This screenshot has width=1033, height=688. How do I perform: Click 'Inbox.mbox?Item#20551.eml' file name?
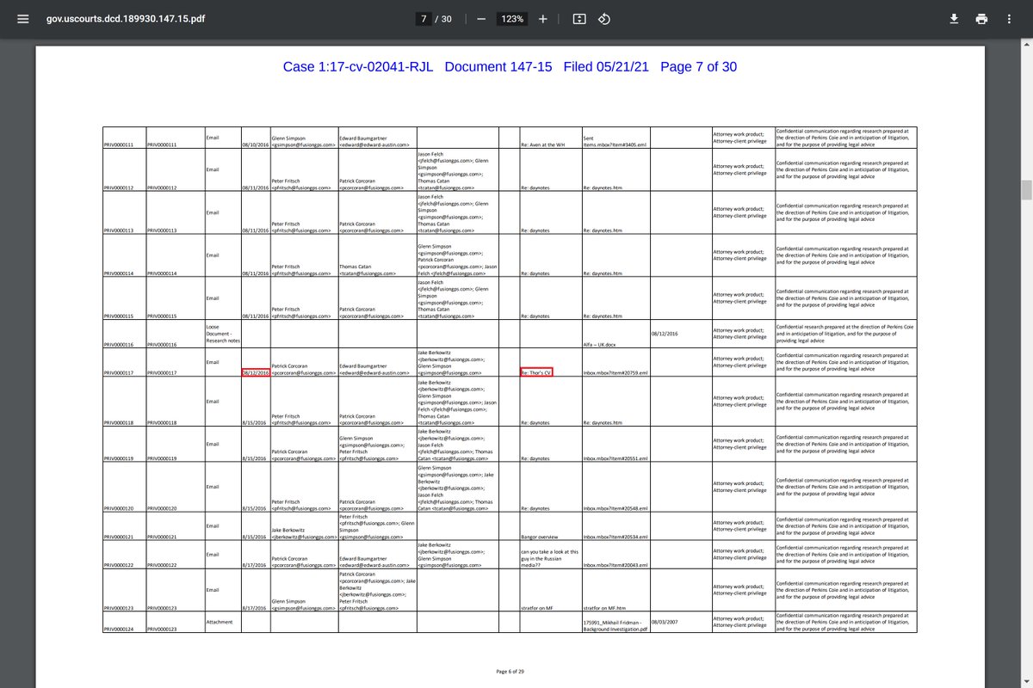(615, 459)
